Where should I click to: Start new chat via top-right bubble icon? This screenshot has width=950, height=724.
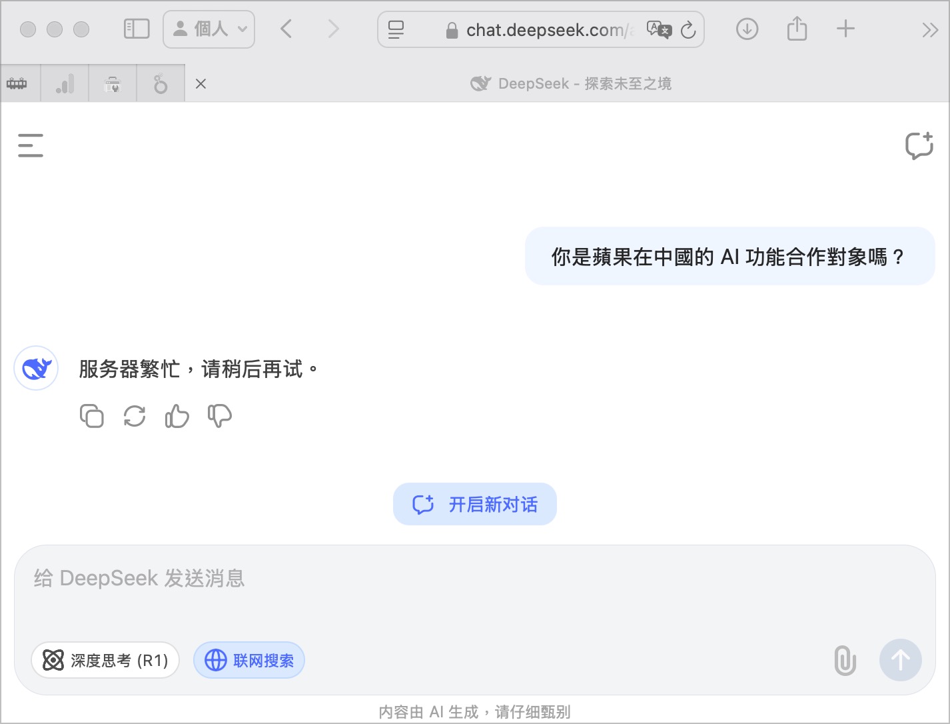(x=919, y=145)
